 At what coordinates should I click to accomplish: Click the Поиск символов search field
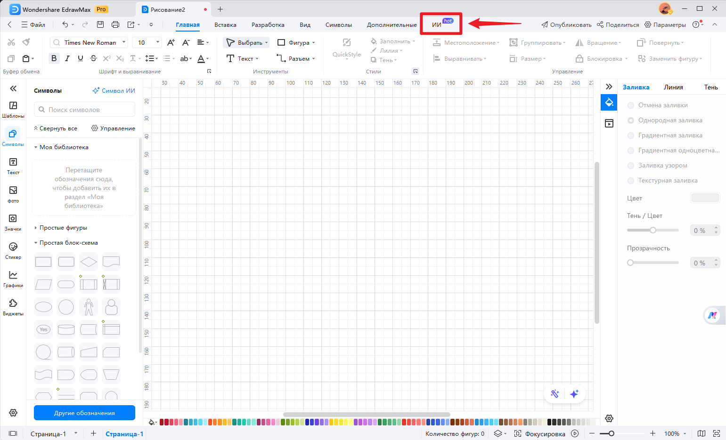(85, 110)
